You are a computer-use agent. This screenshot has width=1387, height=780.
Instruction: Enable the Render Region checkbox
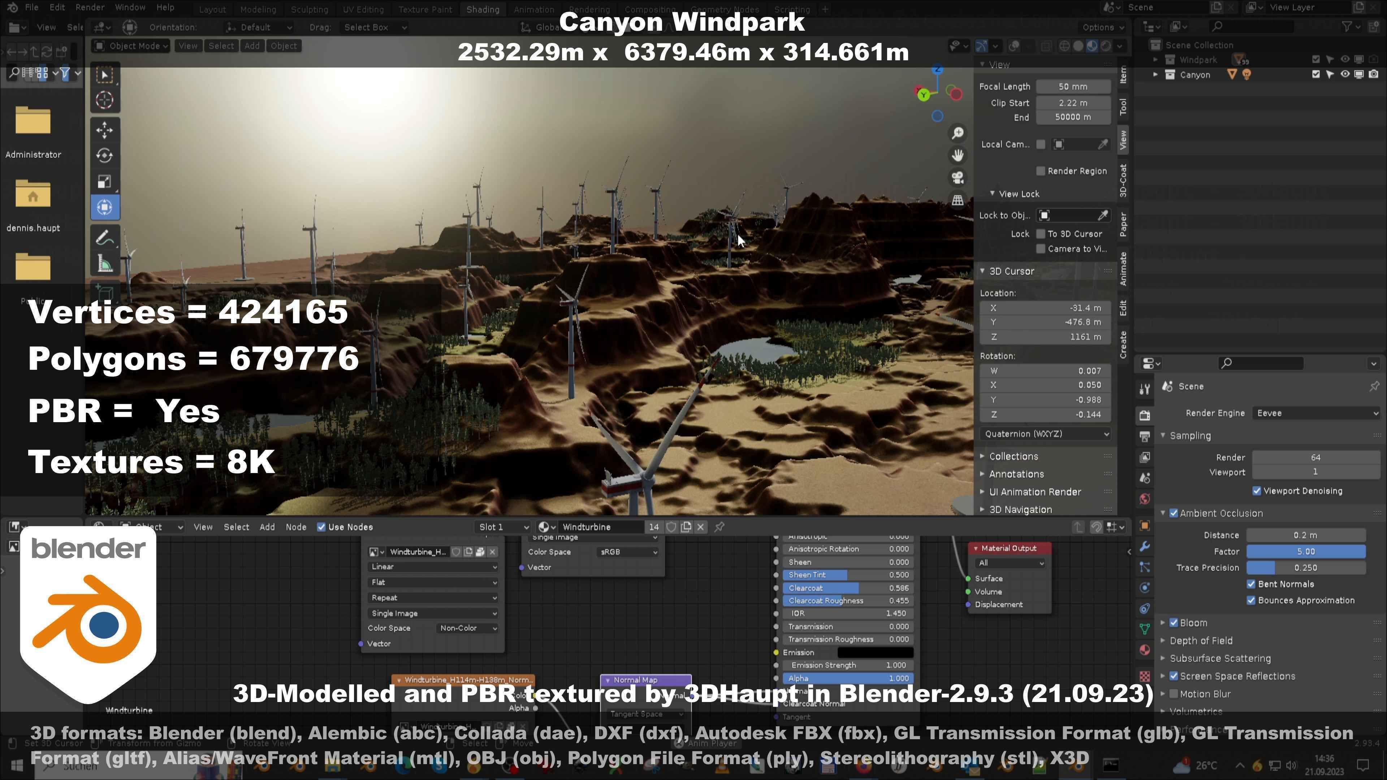coord(1040,171)
